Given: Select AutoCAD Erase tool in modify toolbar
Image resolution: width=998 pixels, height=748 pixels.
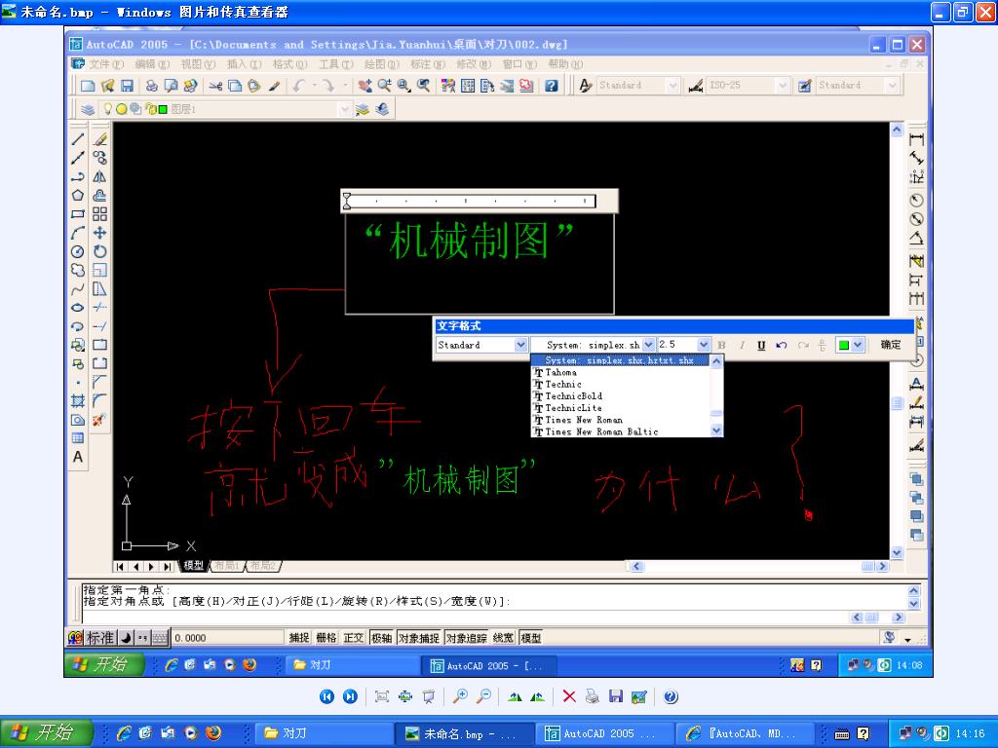Looking at the screenshot, I should (100, 139).
